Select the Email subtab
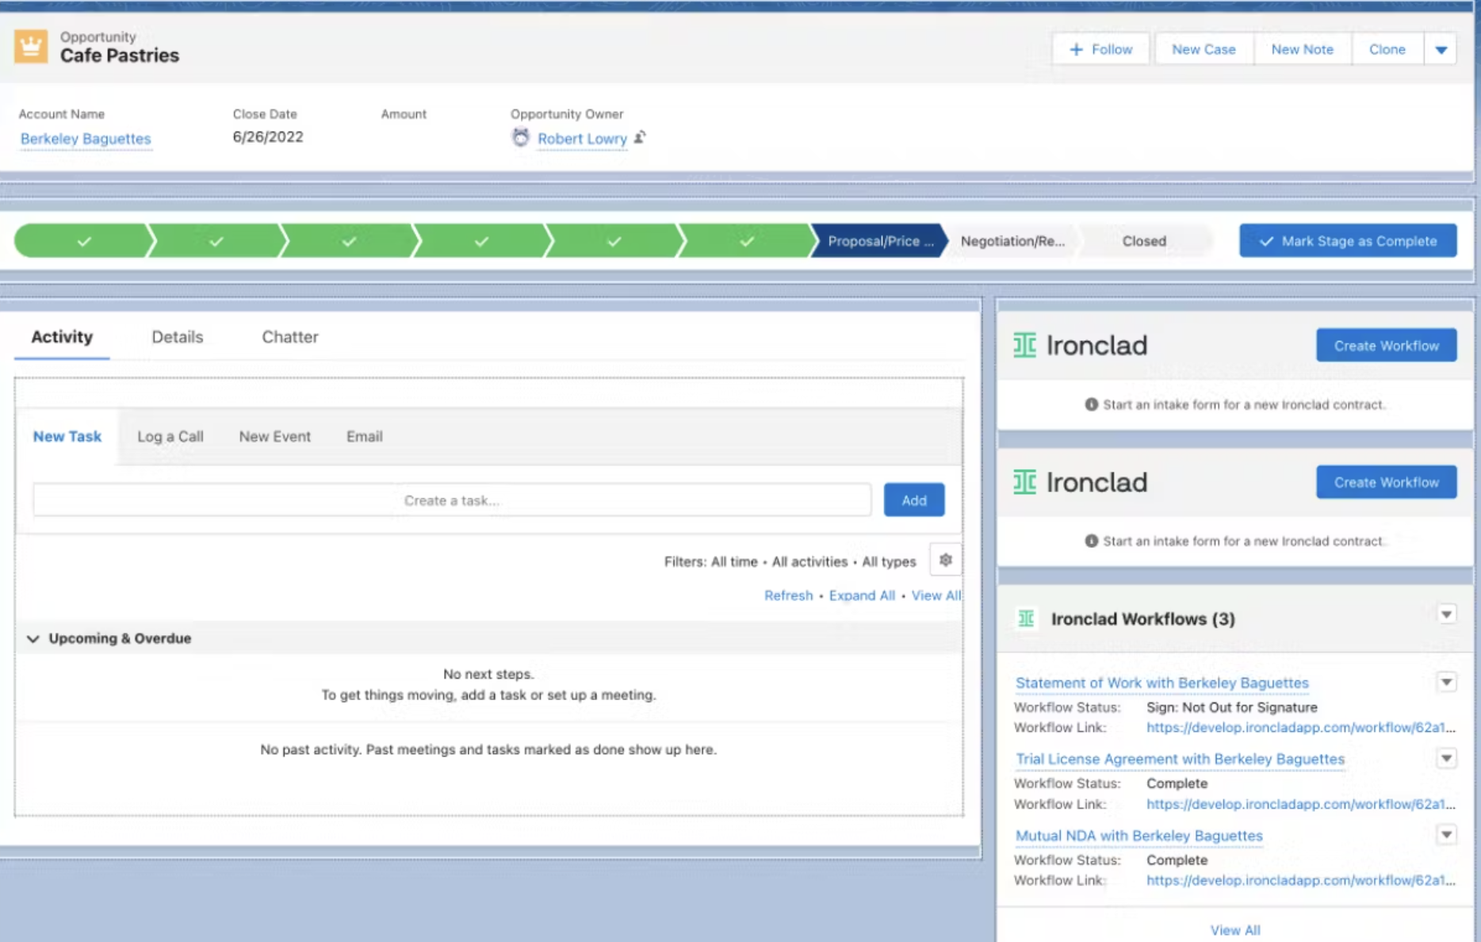Image resolution: width=1481 pixels, height=942 pixels. (364, 436)
